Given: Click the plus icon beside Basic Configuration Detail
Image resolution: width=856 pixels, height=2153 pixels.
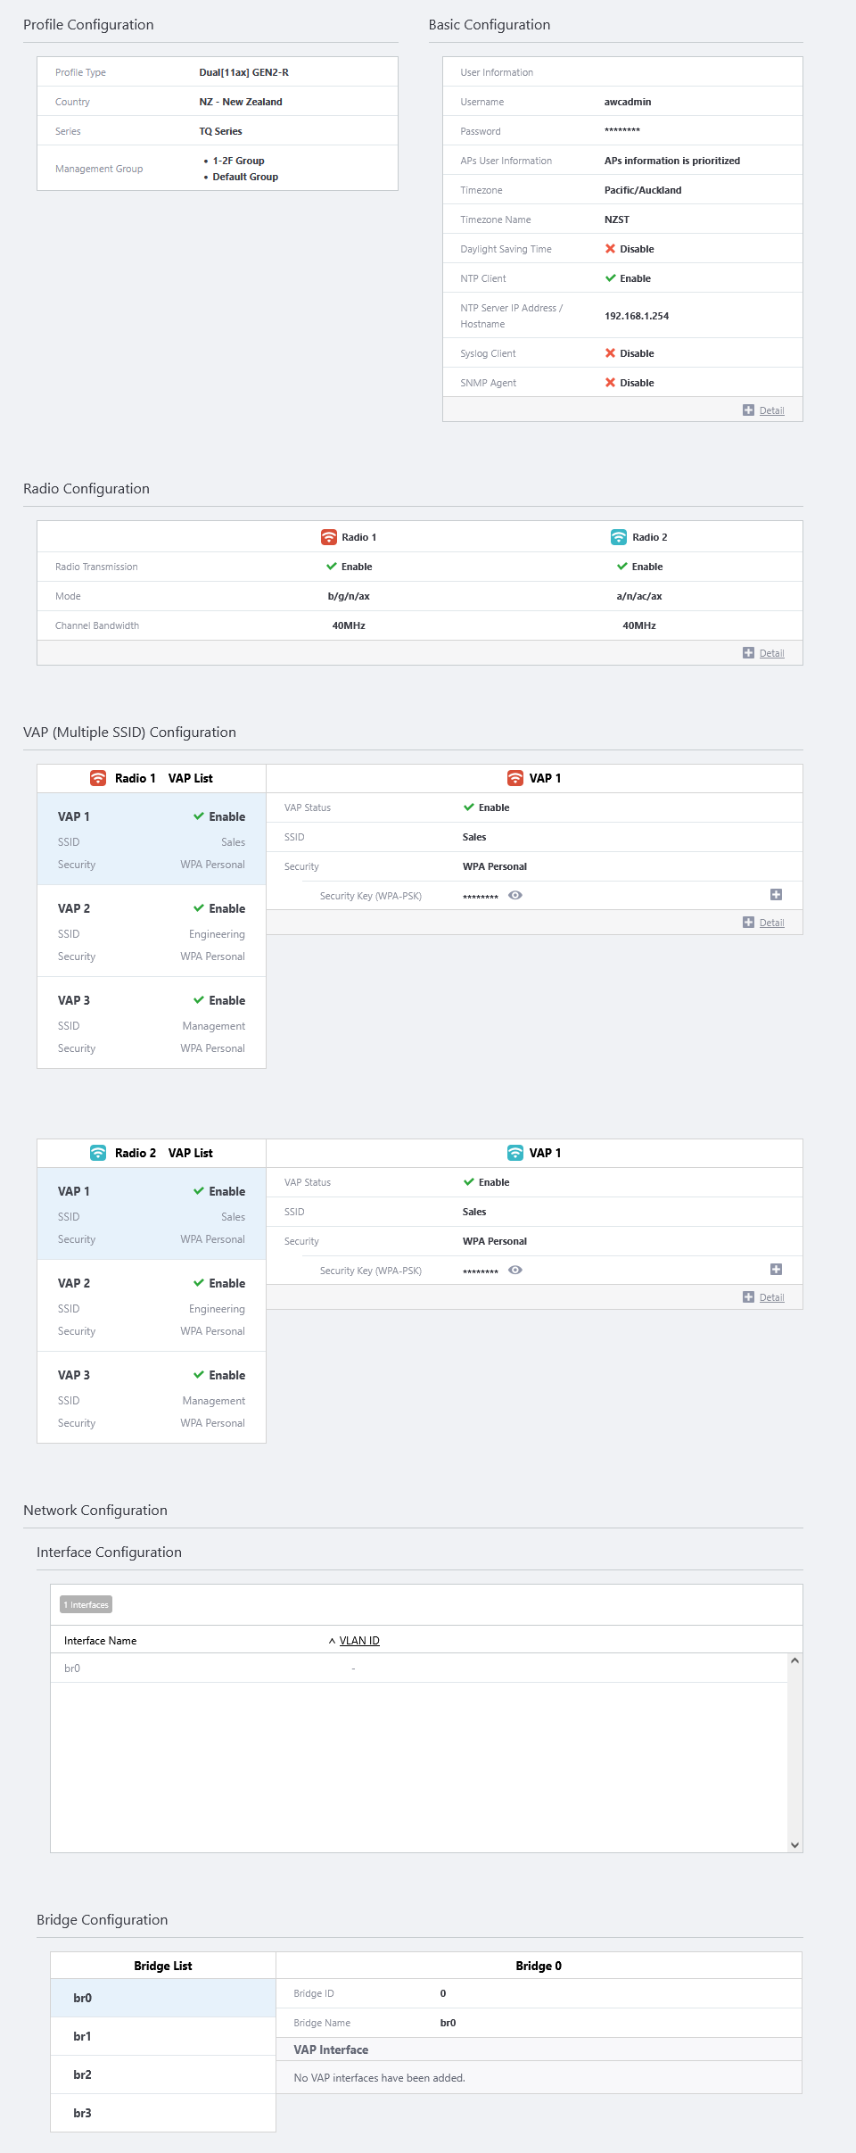Looking at the screenshot, I should click(x=748, y=410).
